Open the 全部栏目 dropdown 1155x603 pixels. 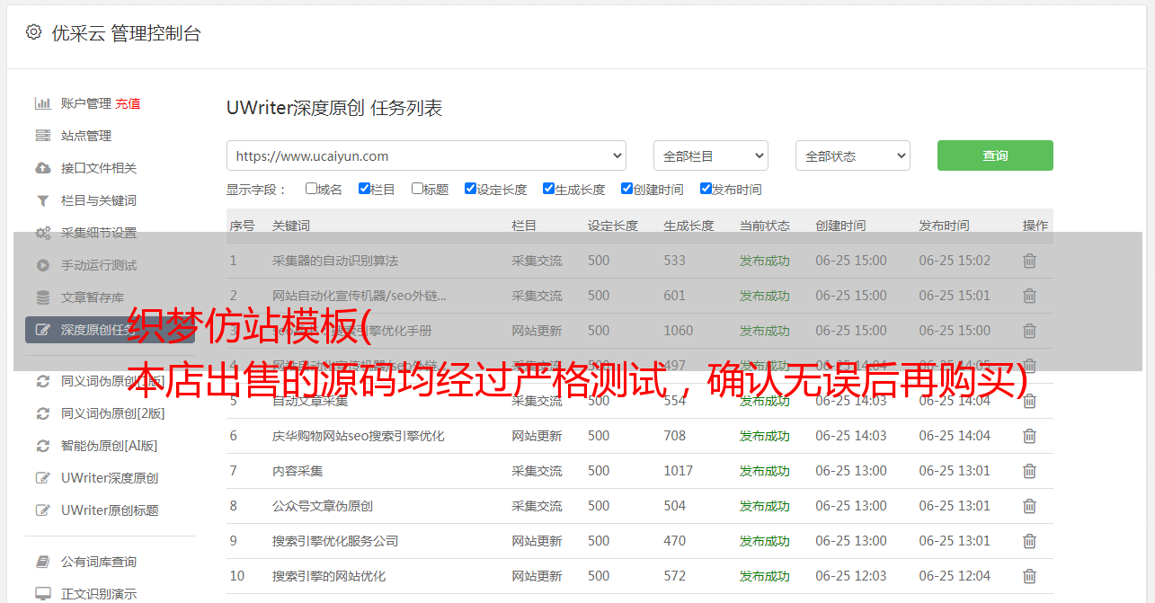(710, 155)
